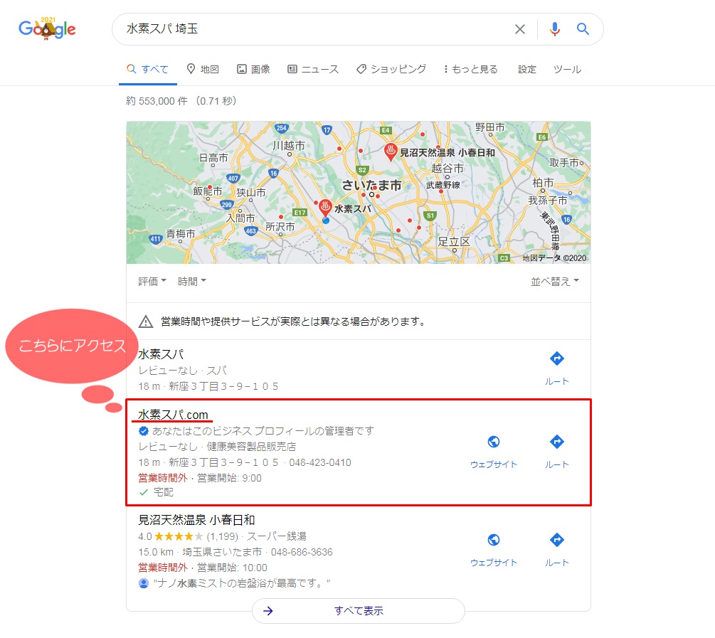The image size is (715, 638).
Task: Switch to the 画像 tab
Action: [x=253, y=69]
